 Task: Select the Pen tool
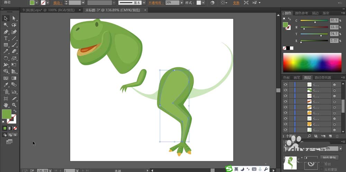pyautogui.click(x=6, y=32)
